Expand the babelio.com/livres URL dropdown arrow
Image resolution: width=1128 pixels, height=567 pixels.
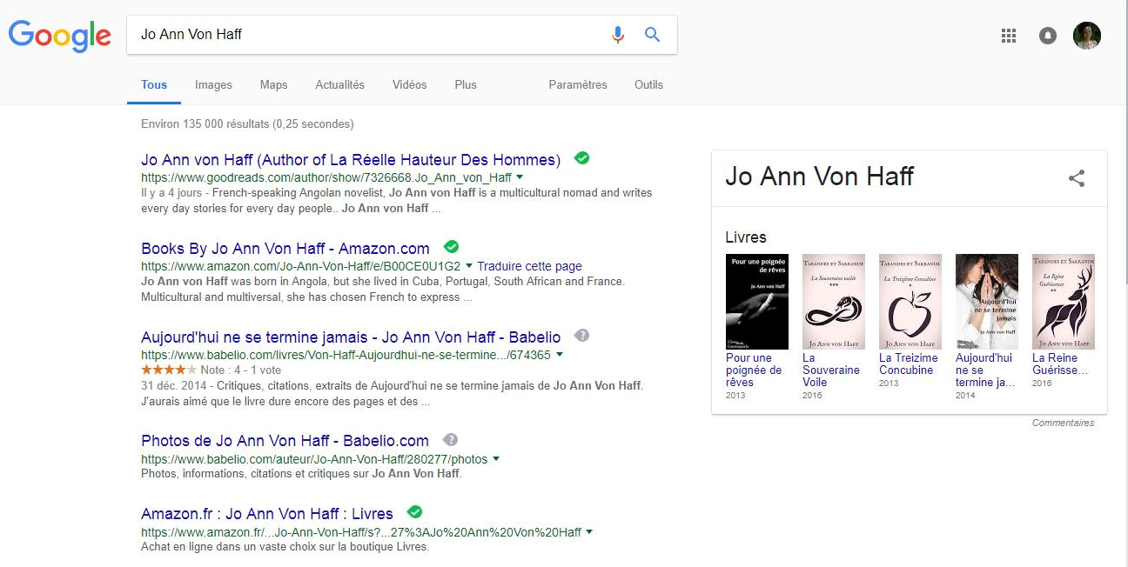(559, 355)
